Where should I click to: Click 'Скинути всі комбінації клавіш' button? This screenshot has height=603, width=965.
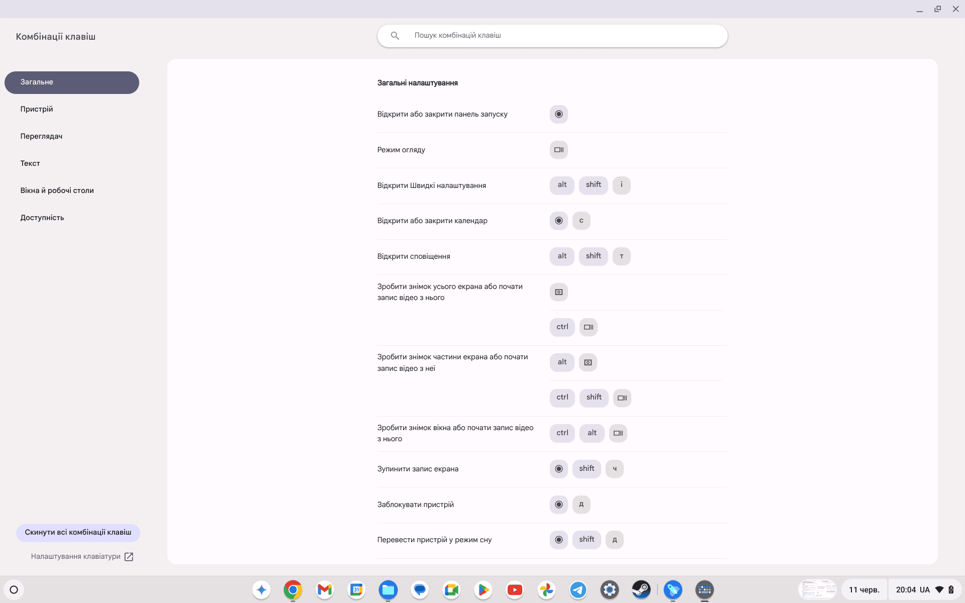[78, 532]
